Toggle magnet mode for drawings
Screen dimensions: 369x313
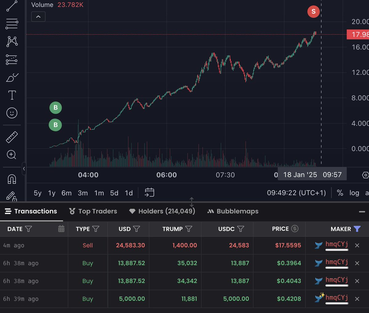tap(12, 179)
